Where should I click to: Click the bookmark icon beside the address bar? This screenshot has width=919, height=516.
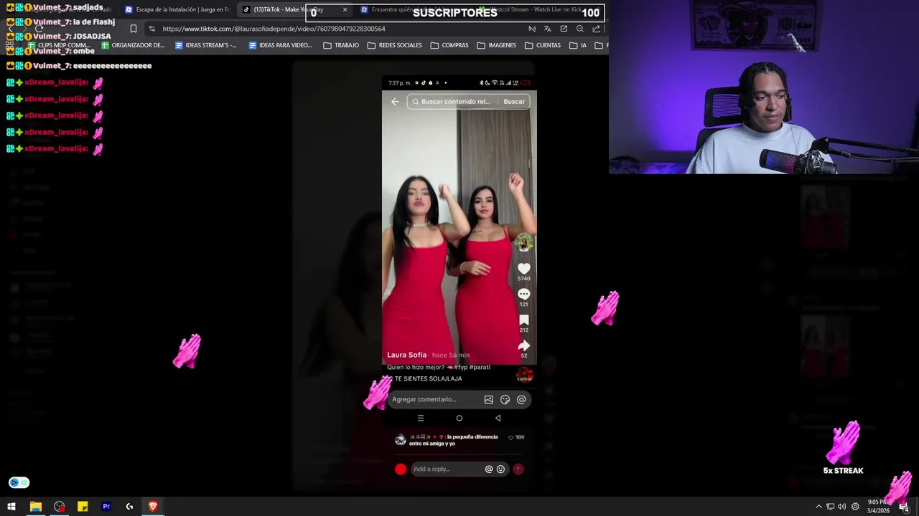(133, 29)
